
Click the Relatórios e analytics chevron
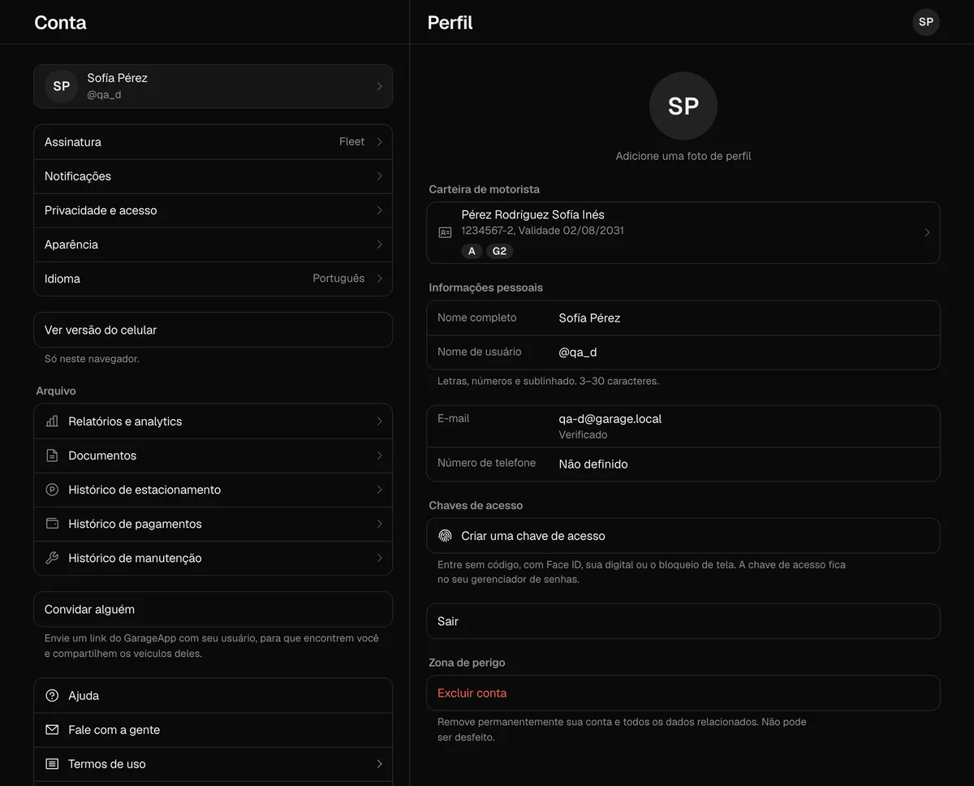click(x=379, y=421)
